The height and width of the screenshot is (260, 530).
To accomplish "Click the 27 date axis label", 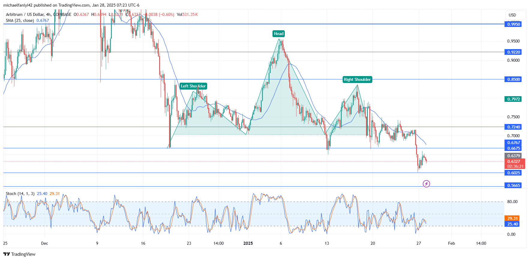I will 419,243.
